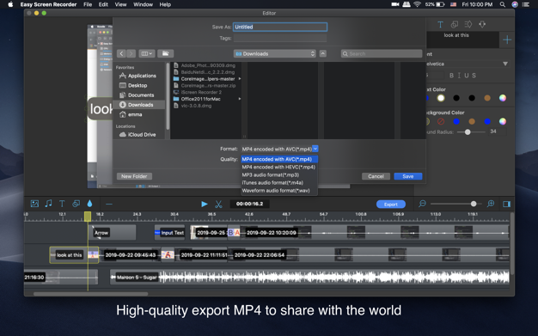Open the third inspector tab icon
The height and width of the screenshot is (336, 538).
468,24
